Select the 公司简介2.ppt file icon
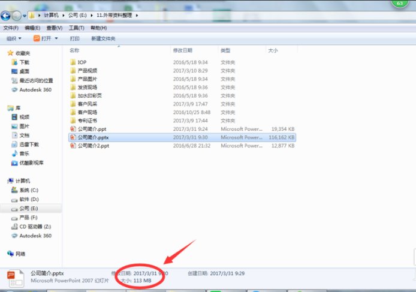 [73, 146]
